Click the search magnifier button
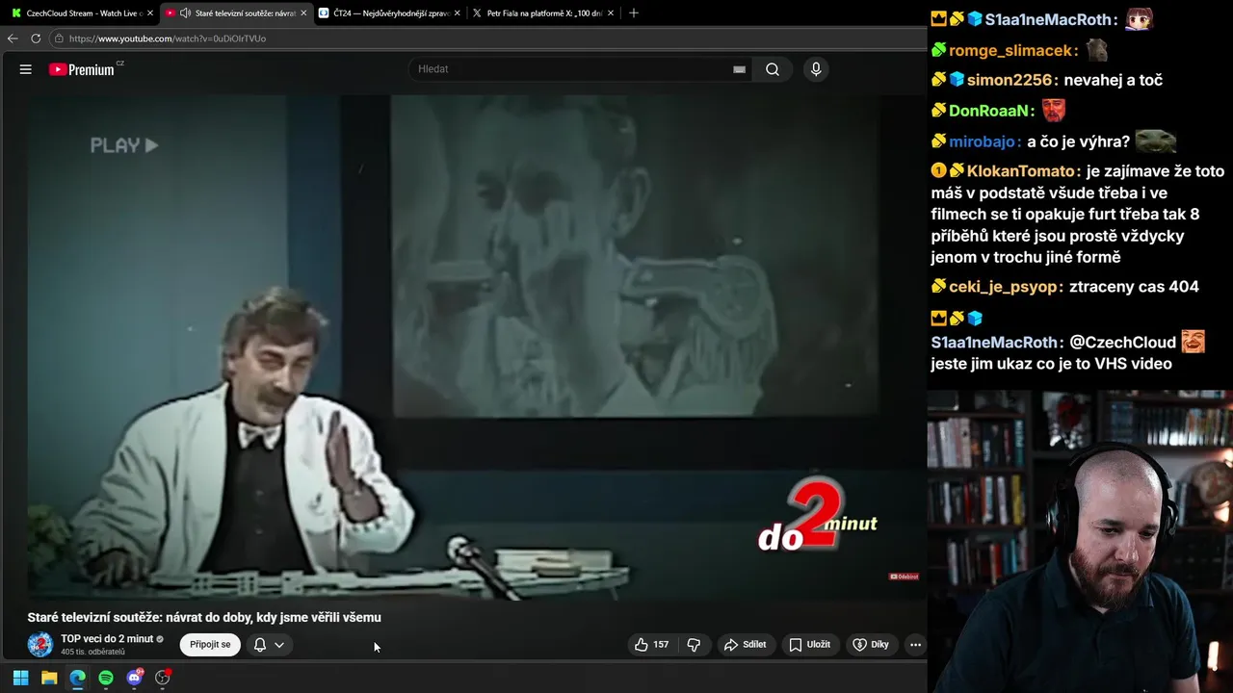 pyautogui.click(x=773, y=69)
